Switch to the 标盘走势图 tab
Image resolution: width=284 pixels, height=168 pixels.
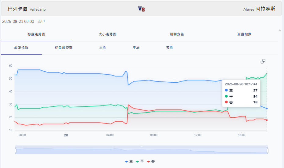(x=36, y=34)
